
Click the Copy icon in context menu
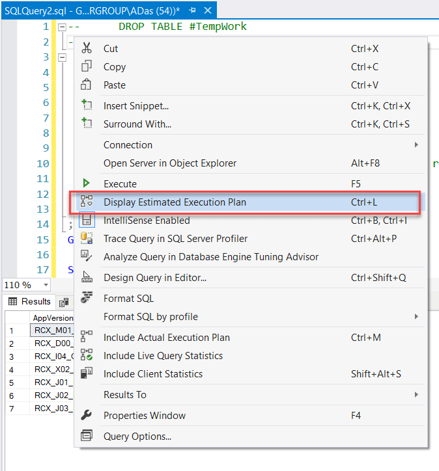[87, 66]
